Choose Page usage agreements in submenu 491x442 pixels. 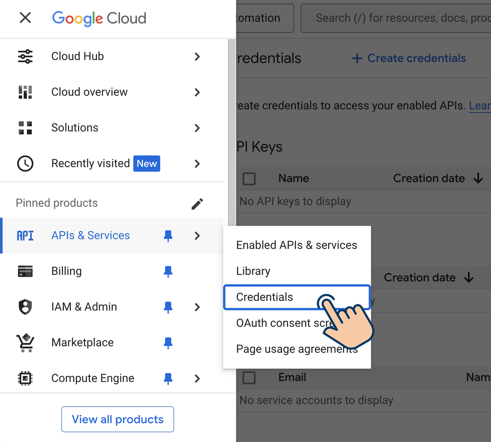(x=297, y=349)
